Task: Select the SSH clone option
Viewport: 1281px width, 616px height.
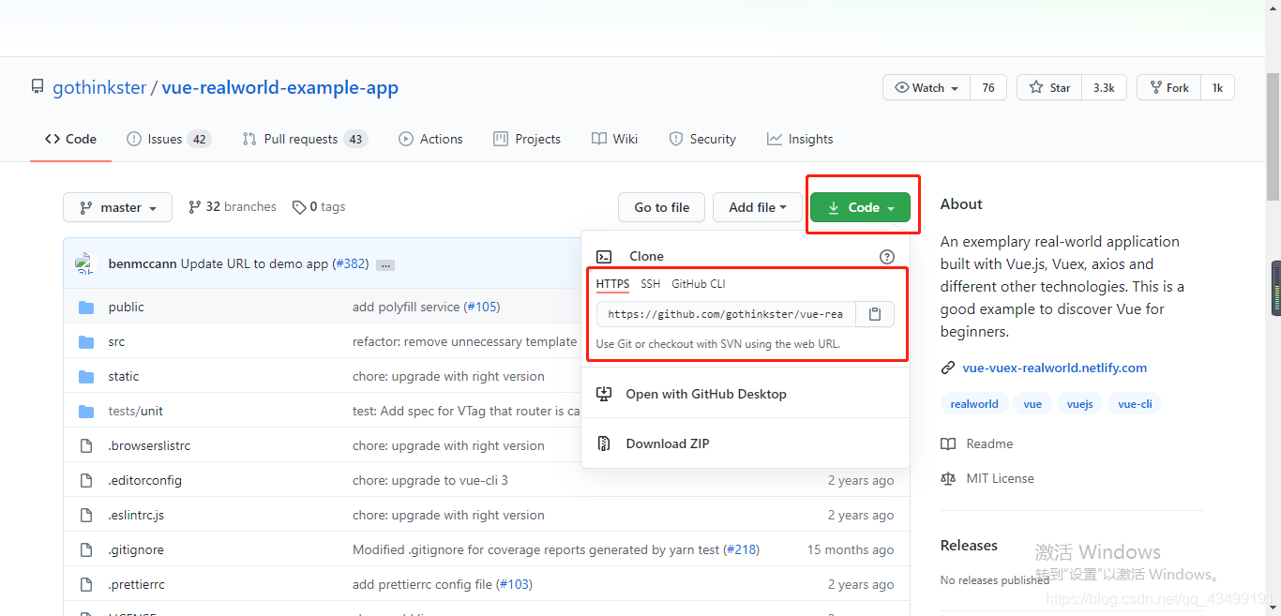Action: [650, 284]
